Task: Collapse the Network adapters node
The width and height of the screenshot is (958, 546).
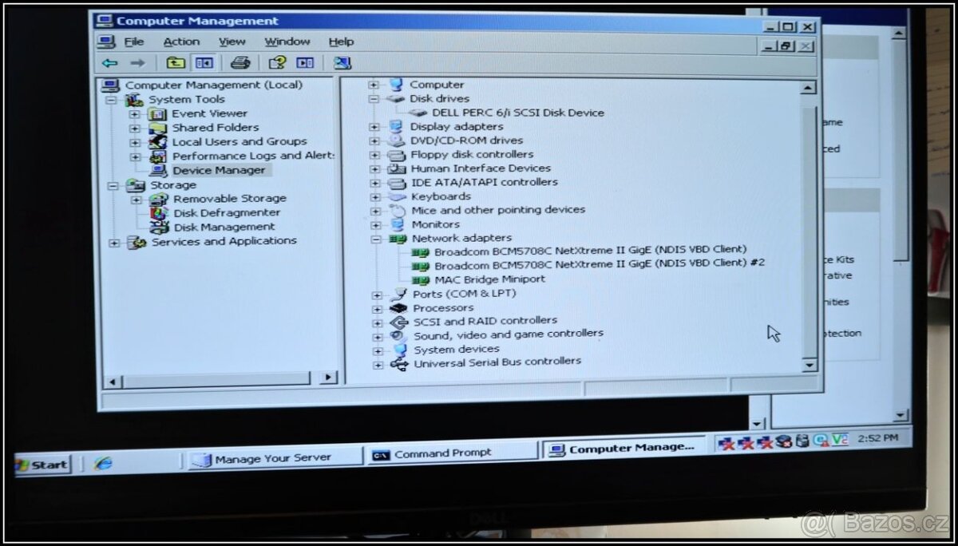Action: [377, 238]
